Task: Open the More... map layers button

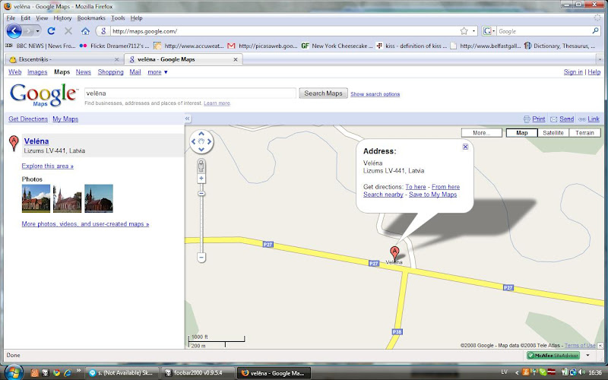Action: [482, 132]
